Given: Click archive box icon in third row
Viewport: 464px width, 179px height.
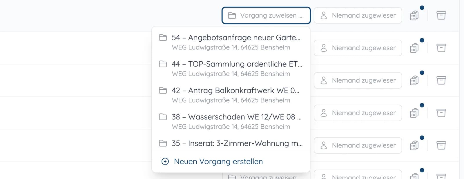Looking at the screenshot, I should click(441, 80).
